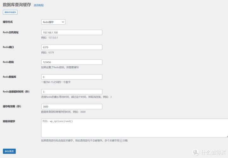This screenshot has height=158, width=228.
Task: Focus the Redis连接超时时间 input with value 3
Action: [x=72, y=92]
